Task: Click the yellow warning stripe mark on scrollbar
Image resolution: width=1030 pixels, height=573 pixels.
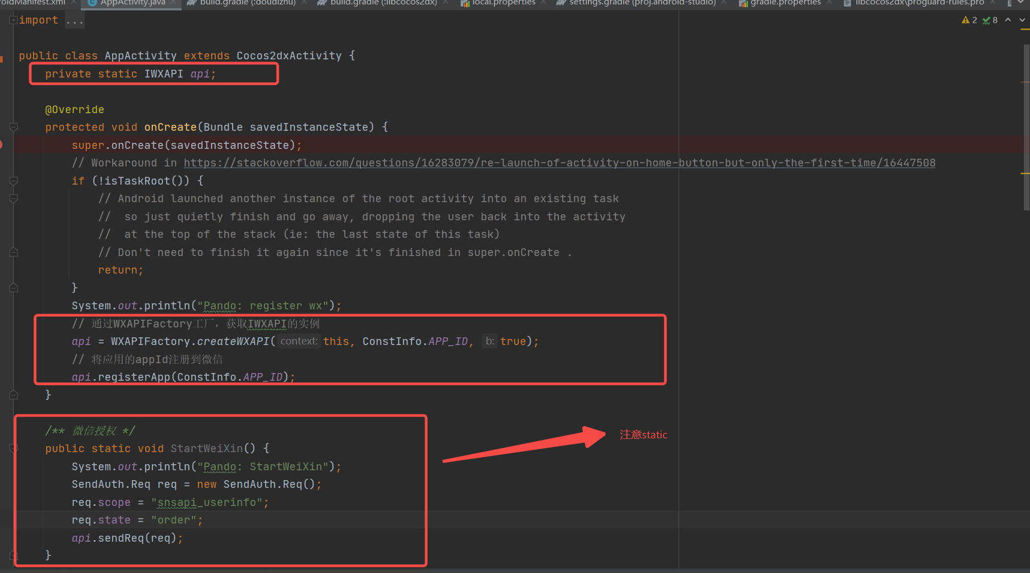Action: 1026,174
